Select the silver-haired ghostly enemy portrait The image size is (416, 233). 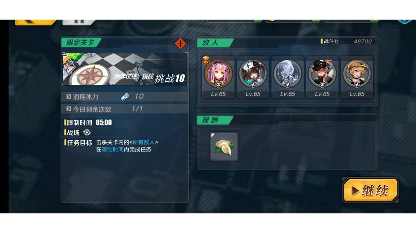(287, 73)
